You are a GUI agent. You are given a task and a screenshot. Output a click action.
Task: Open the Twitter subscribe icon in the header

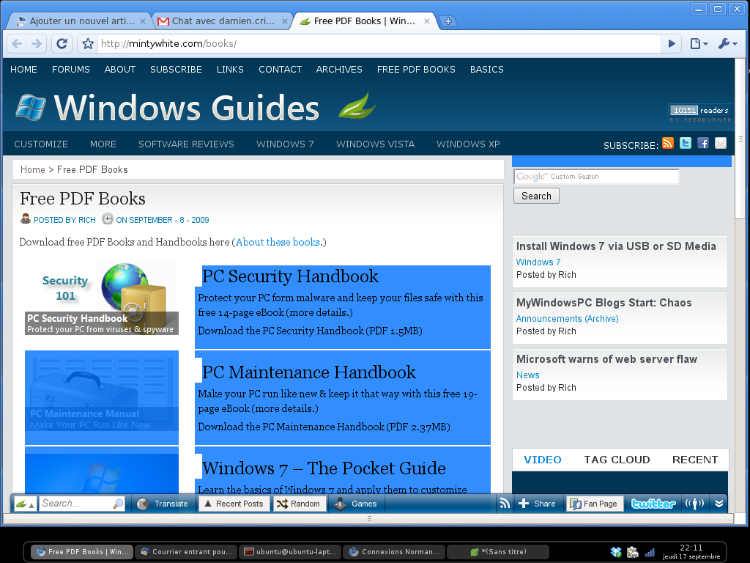[686, 143]
